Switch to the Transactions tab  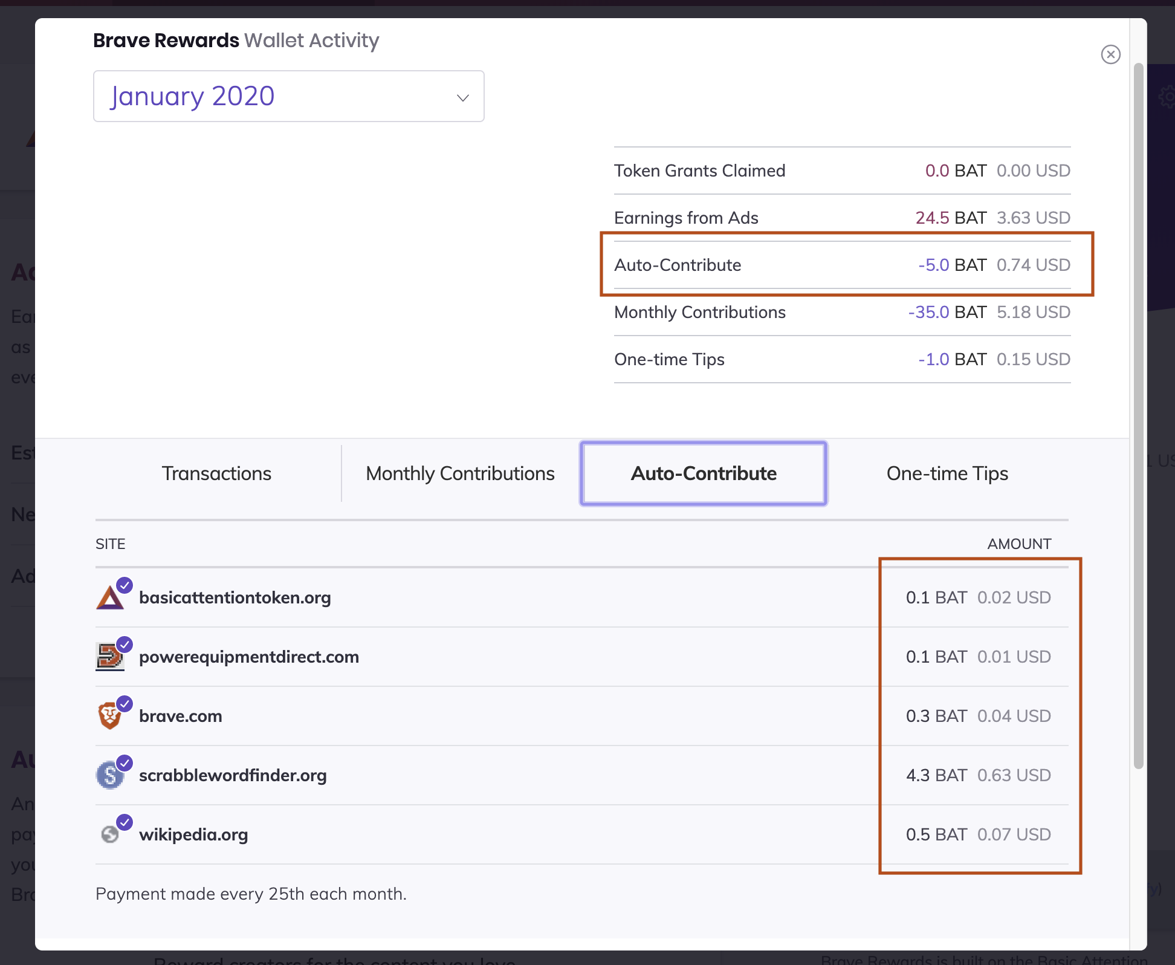click(216, 473)
